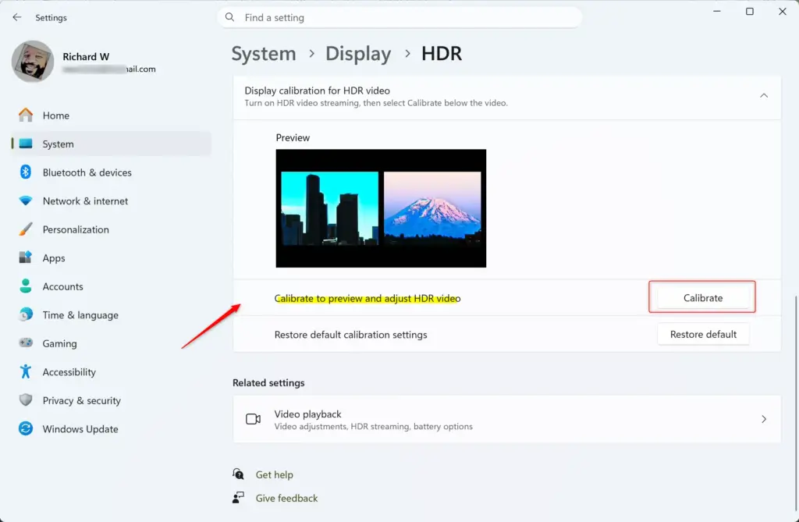Viewport: 799px width, 522px height.
Task: Click Calibrate to preview and adjust HDR video text
Action: point(368,298)
